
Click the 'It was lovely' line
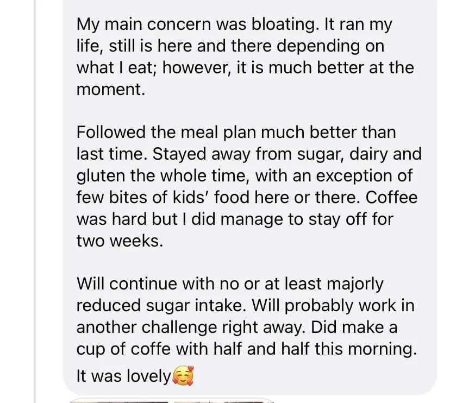[123, 376]
